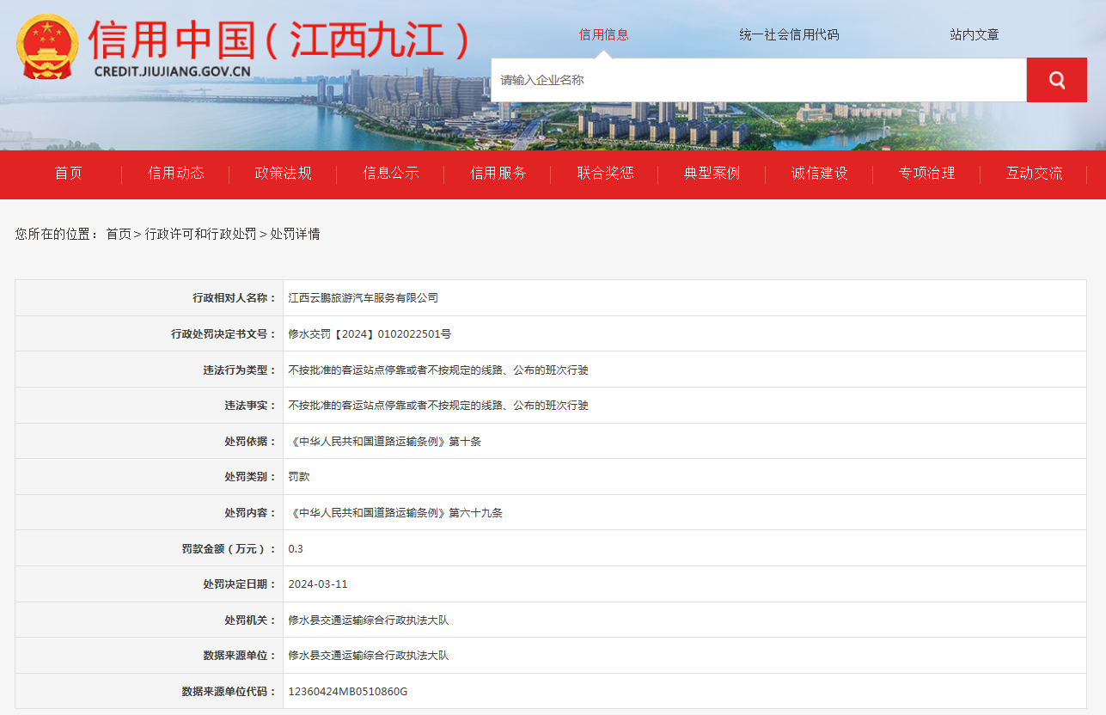Select the 统一社会信用代码 search tab
The height and width of the screenshot is (715, 1106).
click(789, 35)
